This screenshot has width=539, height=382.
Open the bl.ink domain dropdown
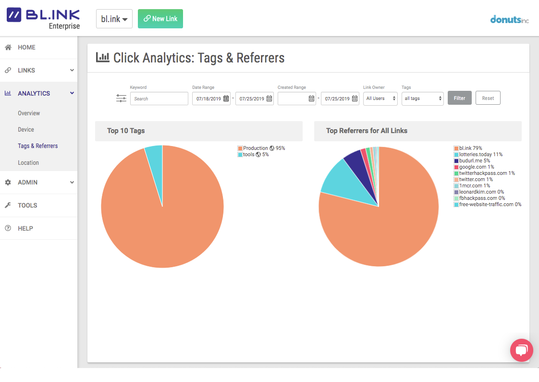(x=114, y=19)
